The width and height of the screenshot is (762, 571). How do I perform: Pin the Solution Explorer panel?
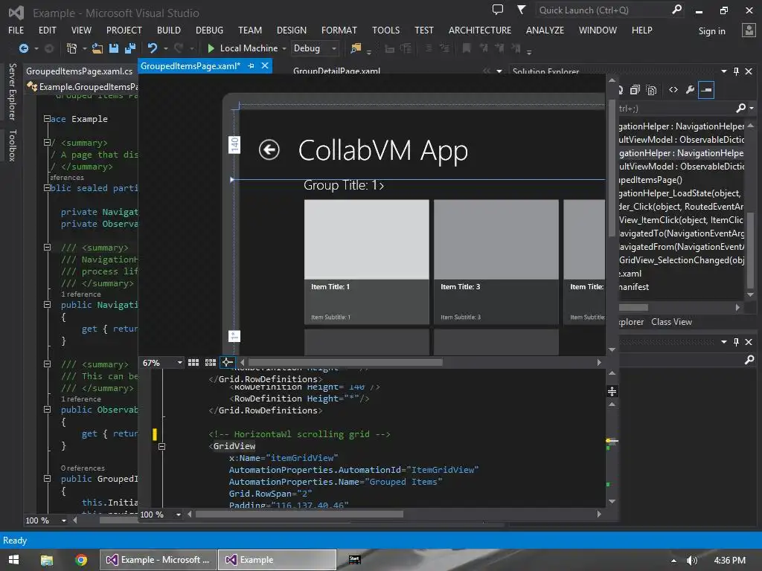(736, 71)
